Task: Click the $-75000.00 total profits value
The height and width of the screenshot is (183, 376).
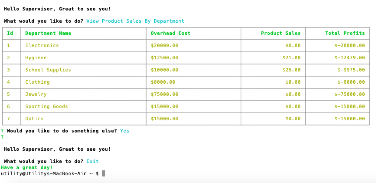Action: (349, 94)
